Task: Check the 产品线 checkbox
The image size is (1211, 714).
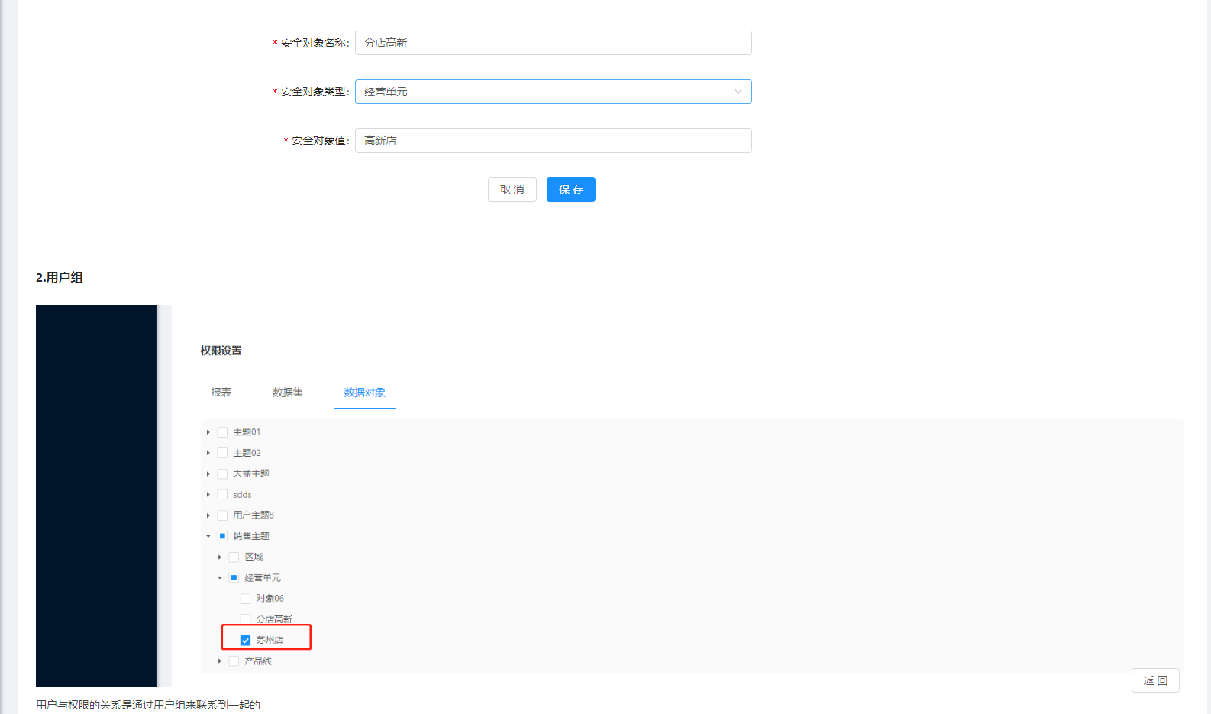Action: tap(234, 661)
